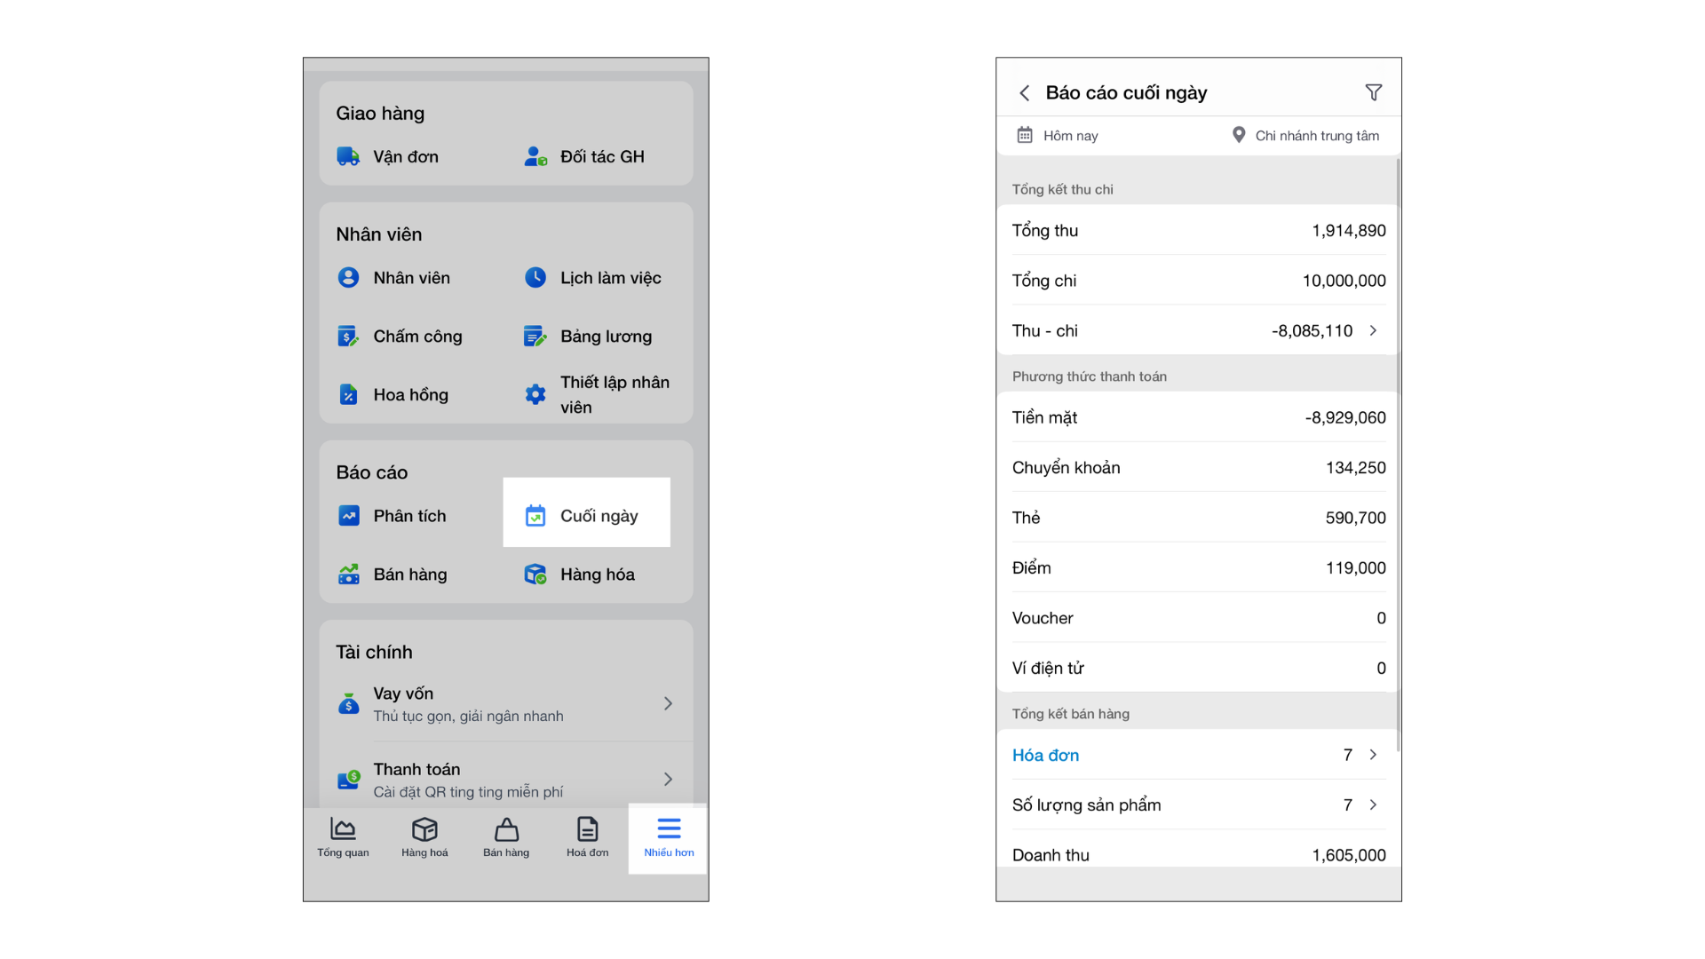The height and width of the screenshot is (959, 1705).
Task: Open Lịch làm việc clock icon
Action: (535, 278)
